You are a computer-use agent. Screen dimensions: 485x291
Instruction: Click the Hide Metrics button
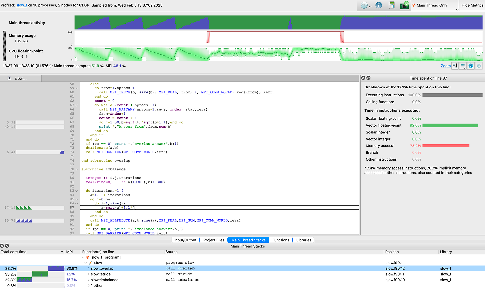pos(472,5)
